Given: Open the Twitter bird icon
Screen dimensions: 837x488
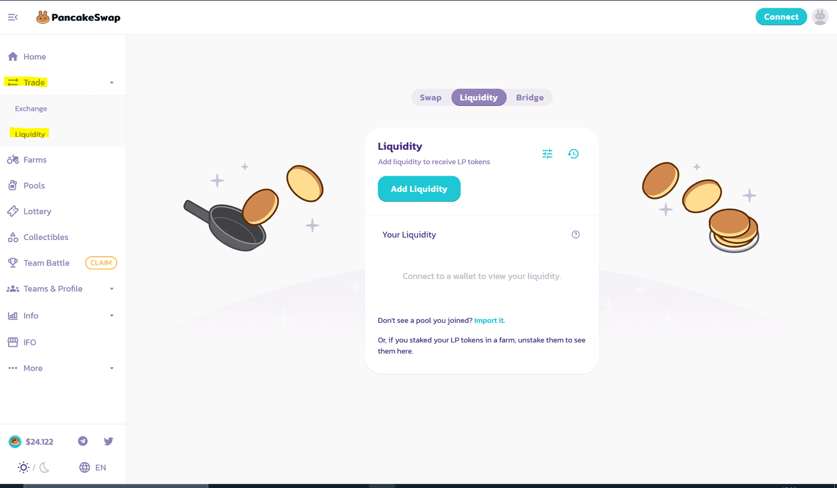Looking at the screenshot, I should click(108, 441).
